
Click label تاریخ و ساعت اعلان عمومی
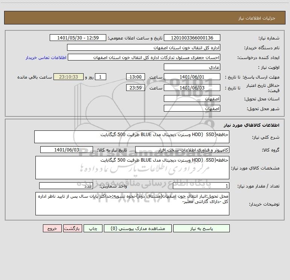coord(135,38)
